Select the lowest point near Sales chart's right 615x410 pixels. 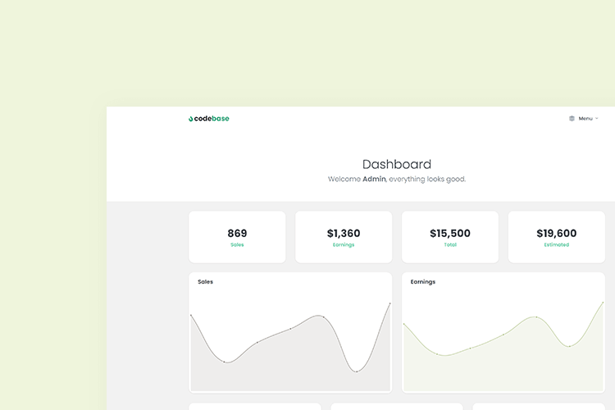357,371
